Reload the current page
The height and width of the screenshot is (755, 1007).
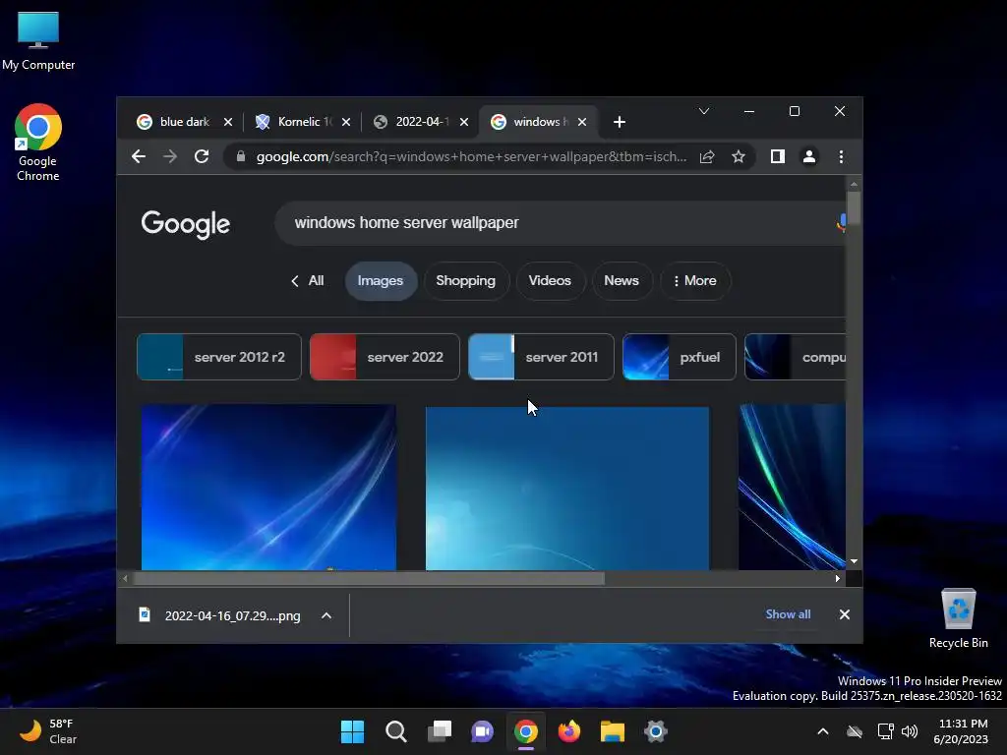pos(202,156)
